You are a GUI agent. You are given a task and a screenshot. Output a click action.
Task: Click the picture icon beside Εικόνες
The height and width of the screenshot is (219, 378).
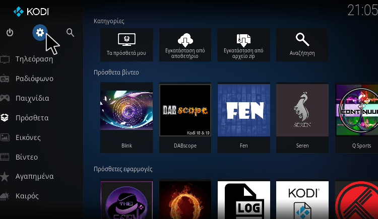pos(5,137)
